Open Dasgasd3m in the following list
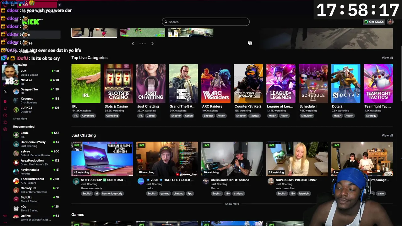402x226 pixels. click(x=36, y=91)
